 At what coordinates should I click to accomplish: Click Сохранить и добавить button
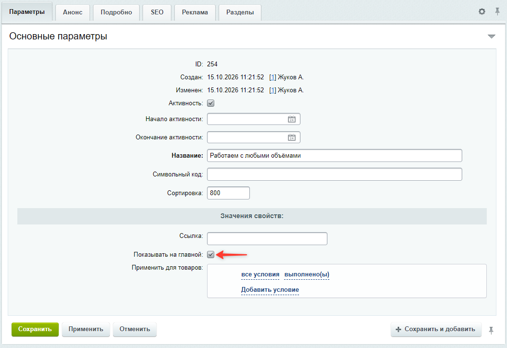[x=436, y=329]
